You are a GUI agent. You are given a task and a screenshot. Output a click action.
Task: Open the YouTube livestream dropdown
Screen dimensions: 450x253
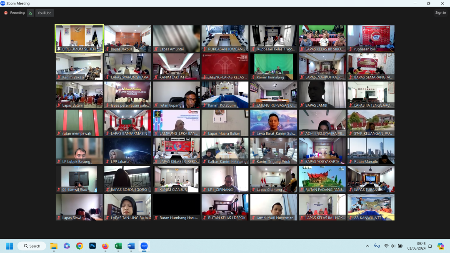(45, 13)
